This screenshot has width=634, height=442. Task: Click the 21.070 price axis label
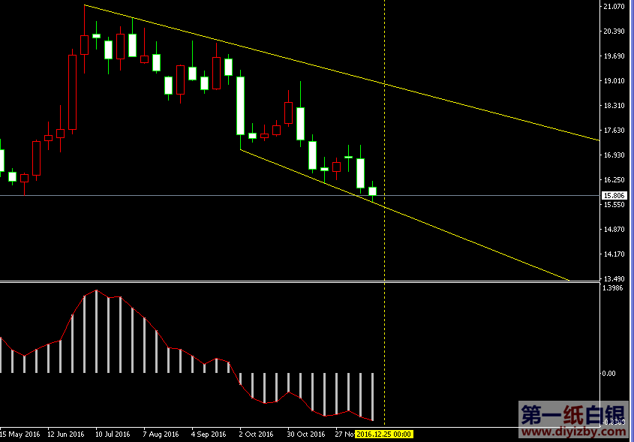(x=613, y=7)
